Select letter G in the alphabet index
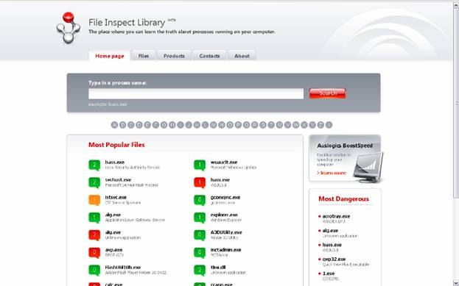The image size is (459, 286). [164, 125]
